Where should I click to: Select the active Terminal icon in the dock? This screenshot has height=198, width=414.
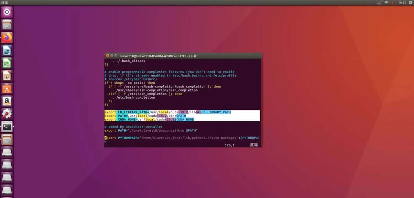[7, 126]
